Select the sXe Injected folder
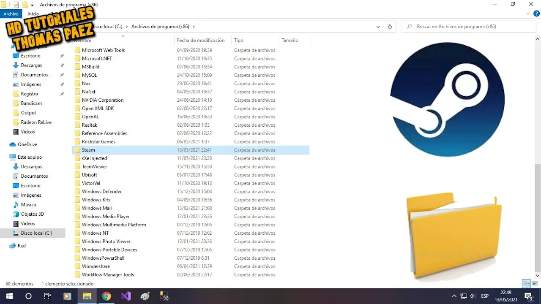Image resolution: width=541 pixels, height=304 pixels. tap(94, 158)
